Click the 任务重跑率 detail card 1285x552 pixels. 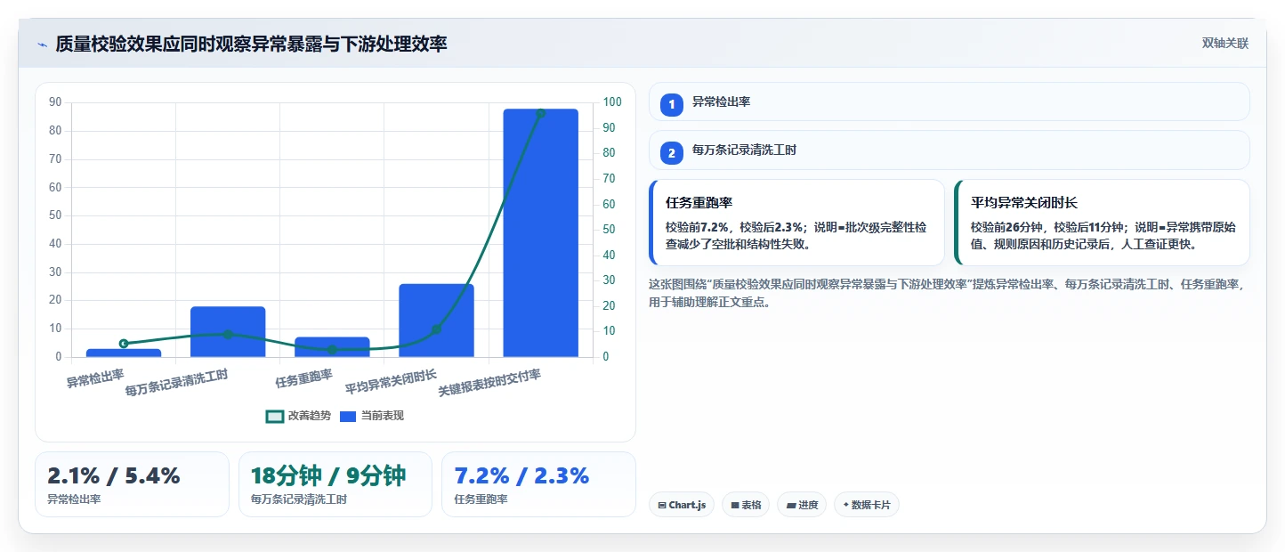pos(796,223)
